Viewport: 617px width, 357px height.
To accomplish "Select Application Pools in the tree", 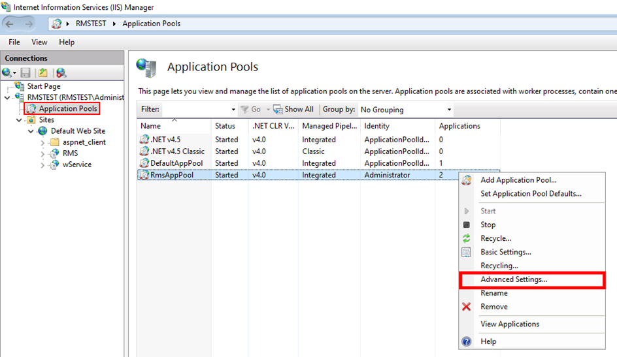I will [x=68, y=108].
